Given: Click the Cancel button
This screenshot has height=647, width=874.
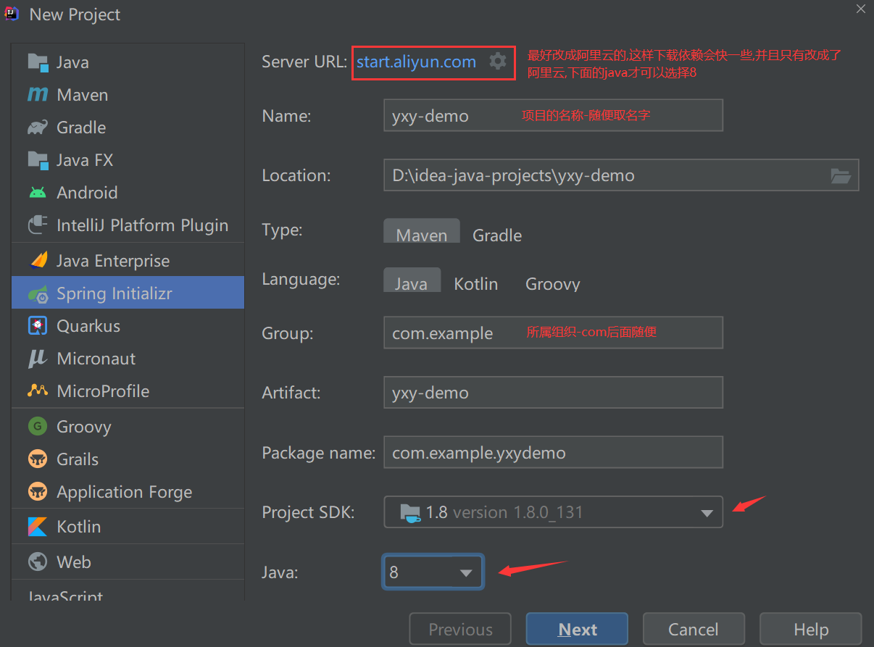Looking at the screenshot, I should coord(694,630).
